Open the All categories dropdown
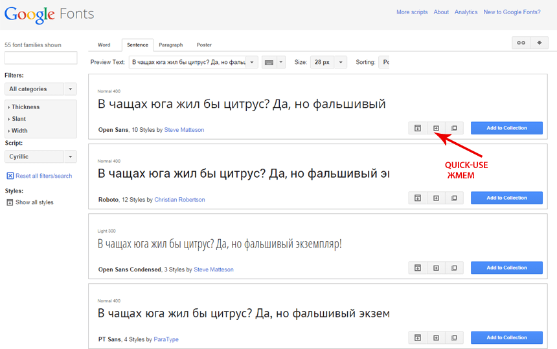 point(41,89)
